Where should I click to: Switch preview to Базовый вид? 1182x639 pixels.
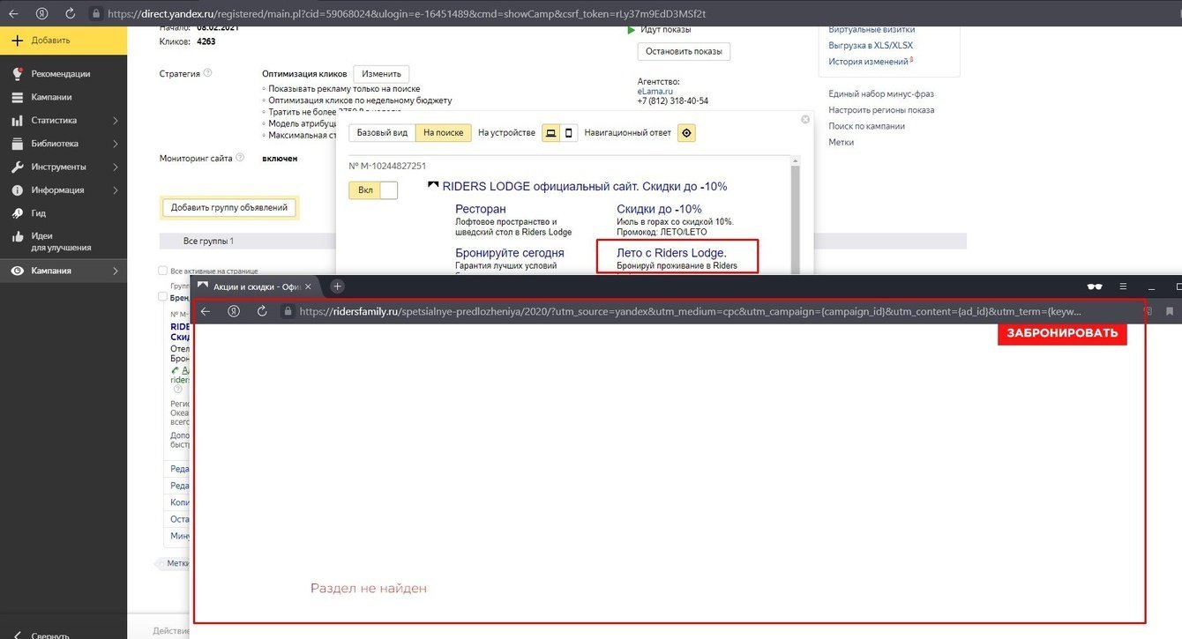coord(382,133)
